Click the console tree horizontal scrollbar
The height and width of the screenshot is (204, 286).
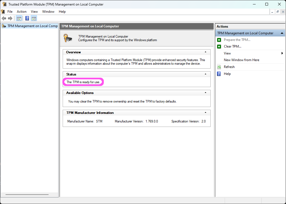pyautogui.click(x=27, y=195)
